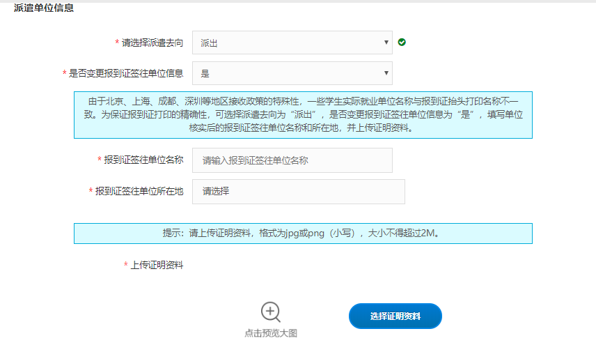Click the magnifier preview icon
This screenshot has width=596, height=352.
271,312
